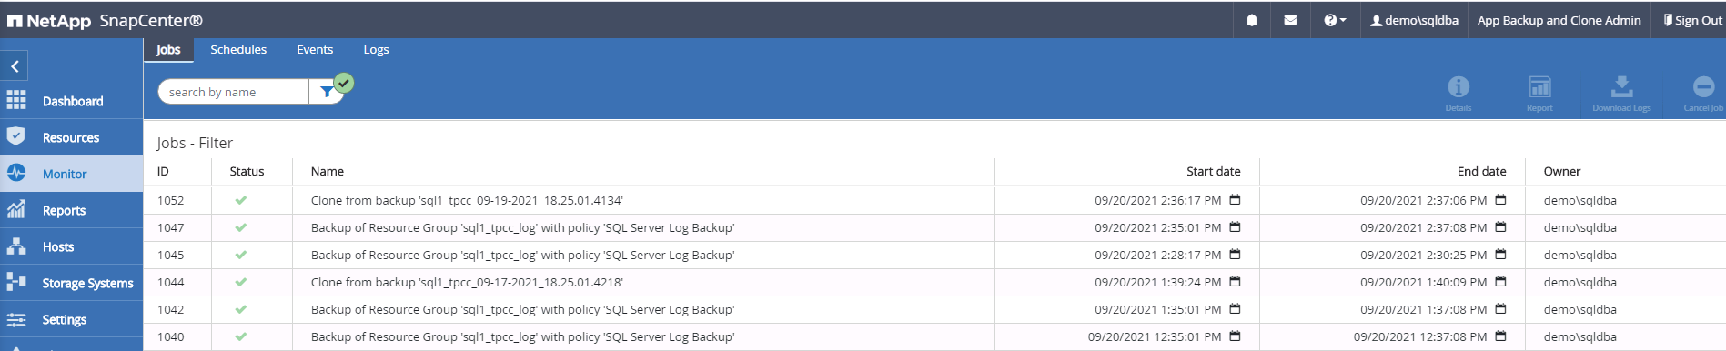Image resolution: width=1726 pixels, height=351 pixels.
Task: Select job ID 1052 row
Action: [934, 200]
